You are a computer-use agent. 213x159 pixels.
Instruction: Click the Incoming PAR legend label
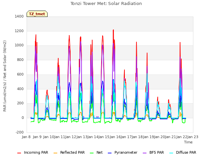pos(36,152)
